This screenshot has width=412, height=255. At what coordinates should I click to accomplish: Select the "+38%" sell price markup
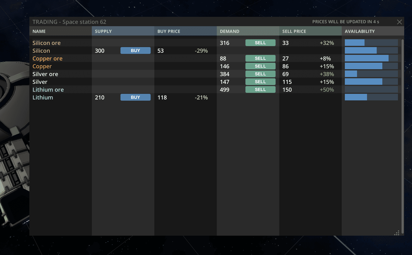(x=327, y=74)
